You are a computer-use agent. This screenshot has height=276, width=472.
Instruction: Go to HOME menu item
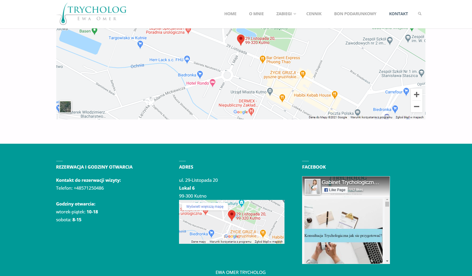pos(230,14)
